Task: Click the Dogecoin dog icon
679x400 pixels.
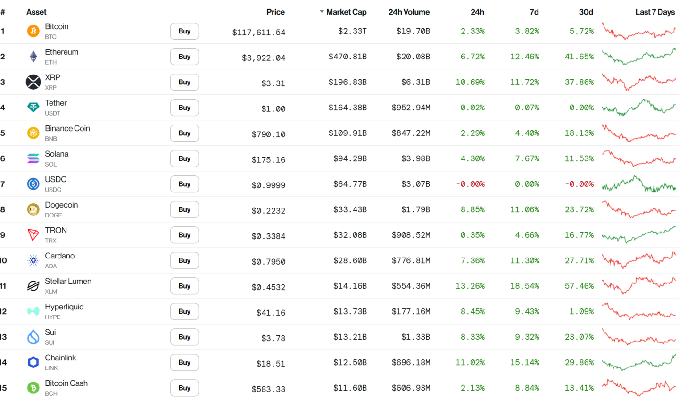Action: [33, 209]
